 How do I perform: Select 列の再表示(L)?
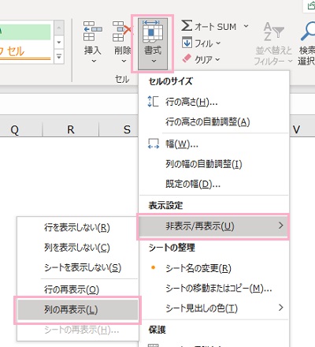[x=78, y=310]
